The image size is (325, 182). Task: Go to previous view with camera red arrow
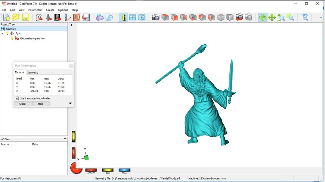click(240, 17)
